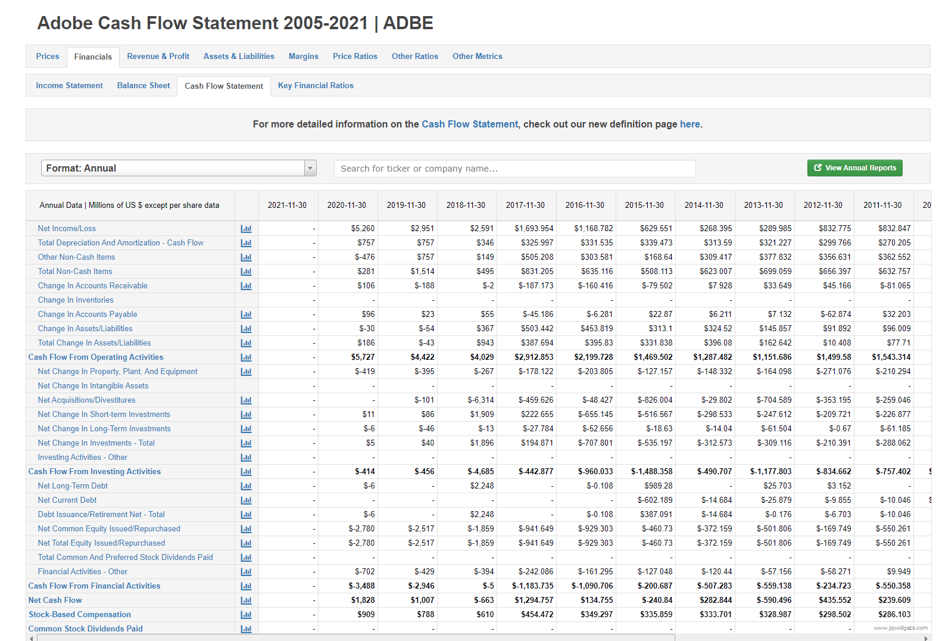Open chart icon for Cash Flow From Operating Activities

point(246,357)
